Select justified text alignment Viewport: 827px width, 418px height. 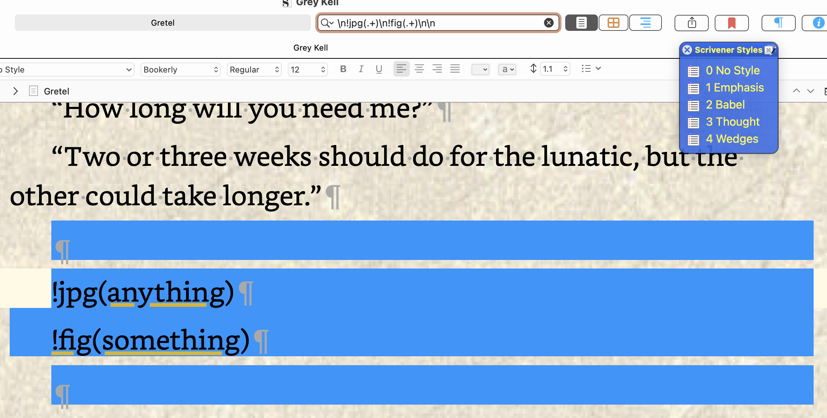click(x=455, y=69)
